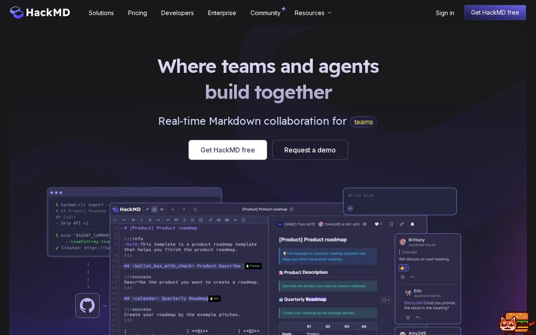This screenshot has height=335, width=536.
Task: Click the Sign in link
Action: click(x=445, y=13)
